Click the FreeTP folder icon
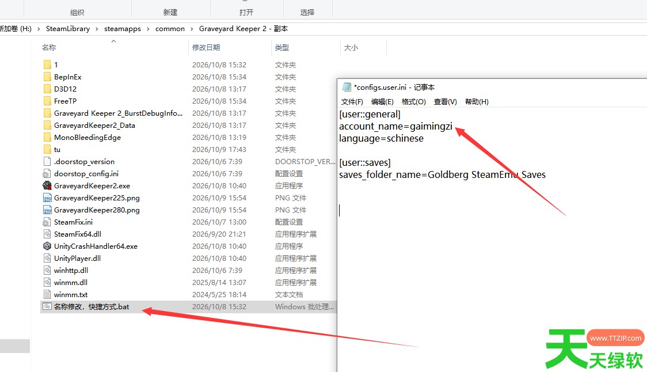 point(47,101)
